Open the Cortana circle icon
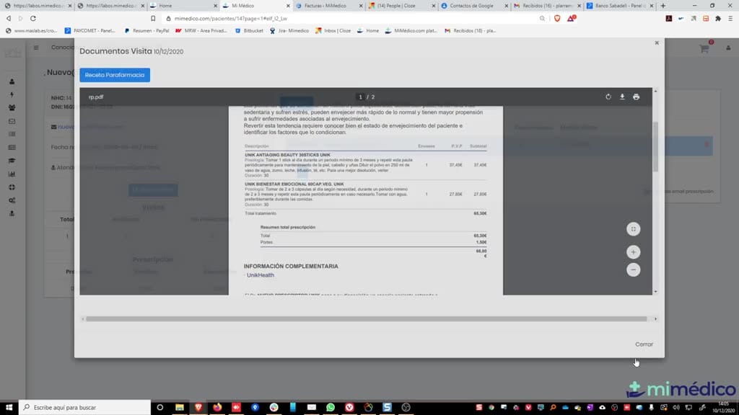This screenshot has width=739, height=415. 160,408
